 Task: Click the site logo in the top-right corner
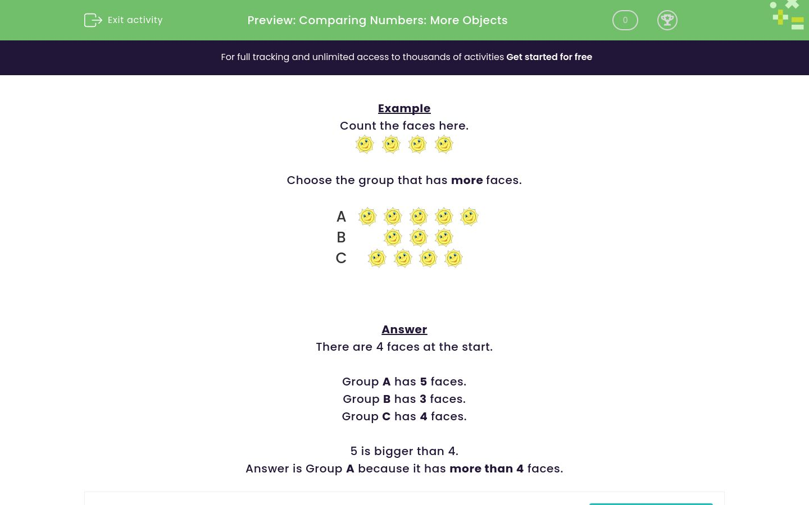pos(787,15)
